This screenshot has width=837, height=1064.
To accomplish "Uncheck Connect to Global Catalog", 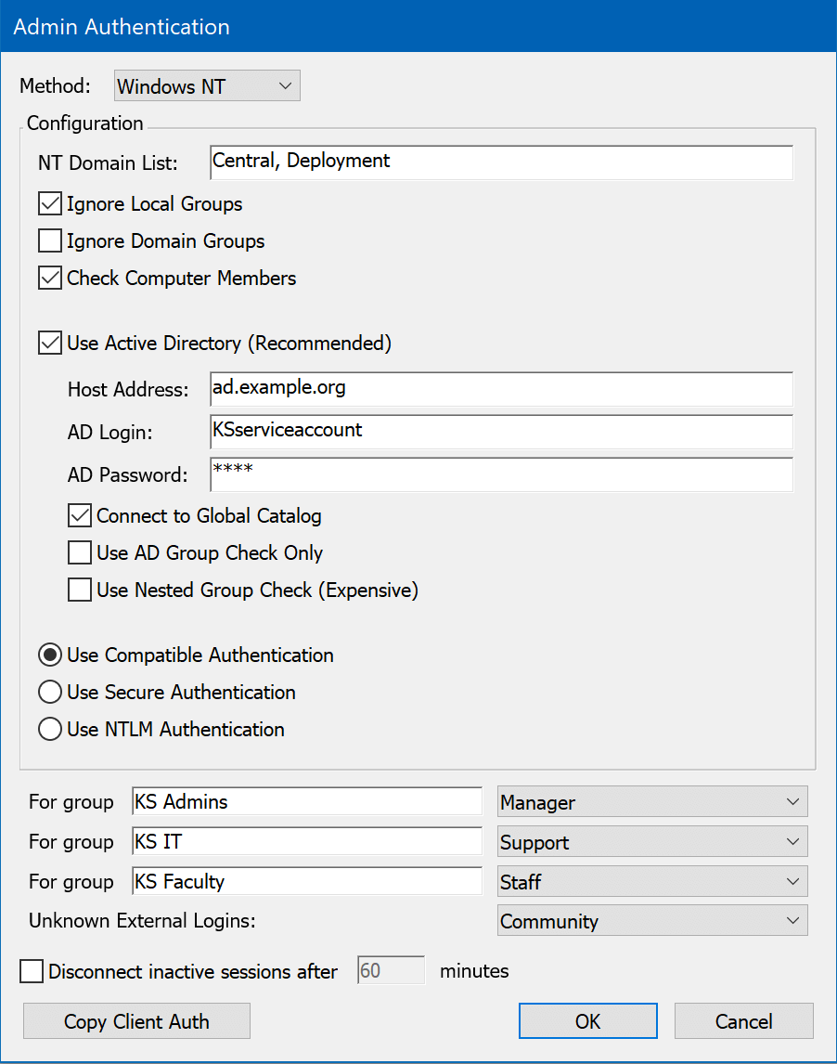I will [x=80, y=516].
